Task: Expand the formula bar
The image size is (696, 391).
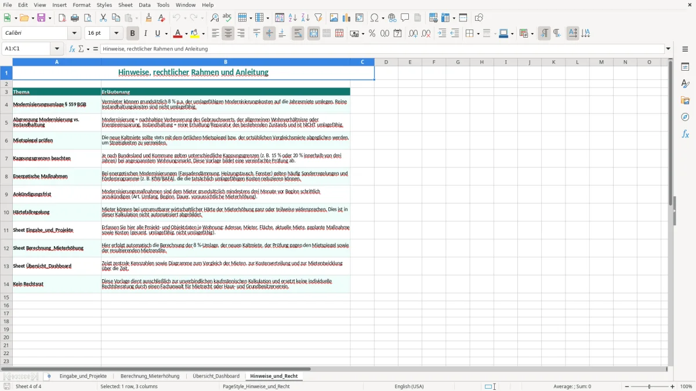Action: [668, 49]
